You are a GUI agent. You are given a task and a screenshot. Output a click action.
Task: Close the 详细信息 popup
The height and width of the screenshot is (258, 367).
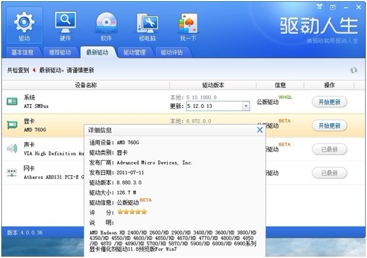[260, 130]
